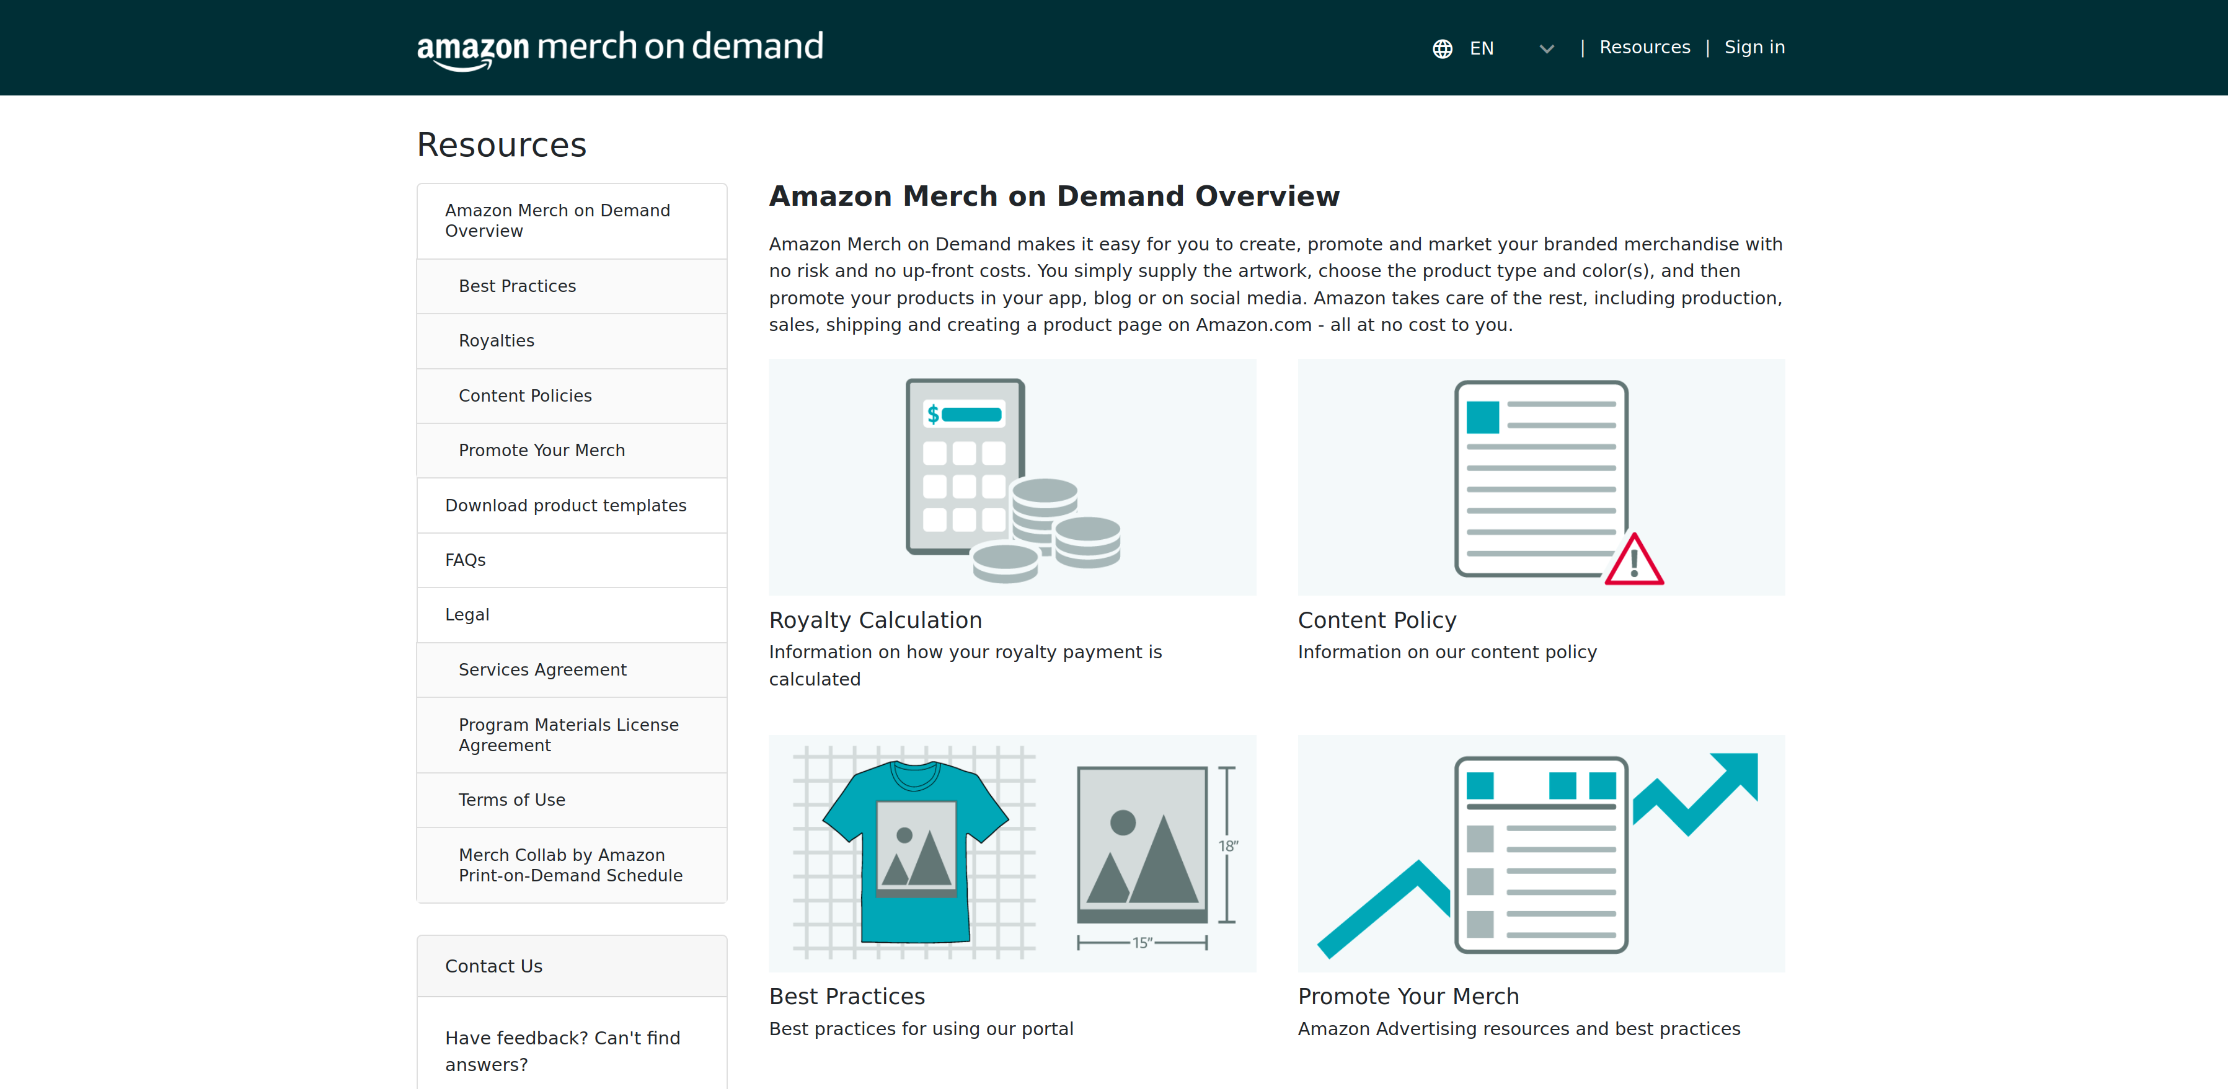Open the Contact Us section
The width and height of the screenshot is (2228, 1089).
pyautogui.click(x=493, y=965)
